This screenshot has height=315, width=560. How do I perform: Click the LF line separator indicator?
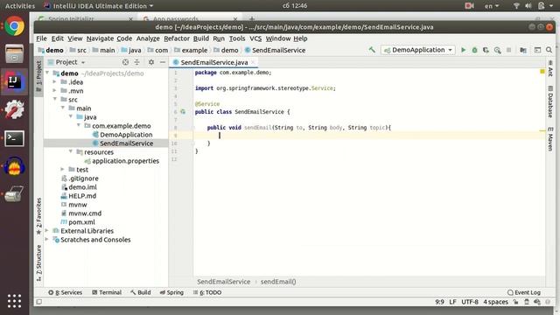tap(453, 302)
